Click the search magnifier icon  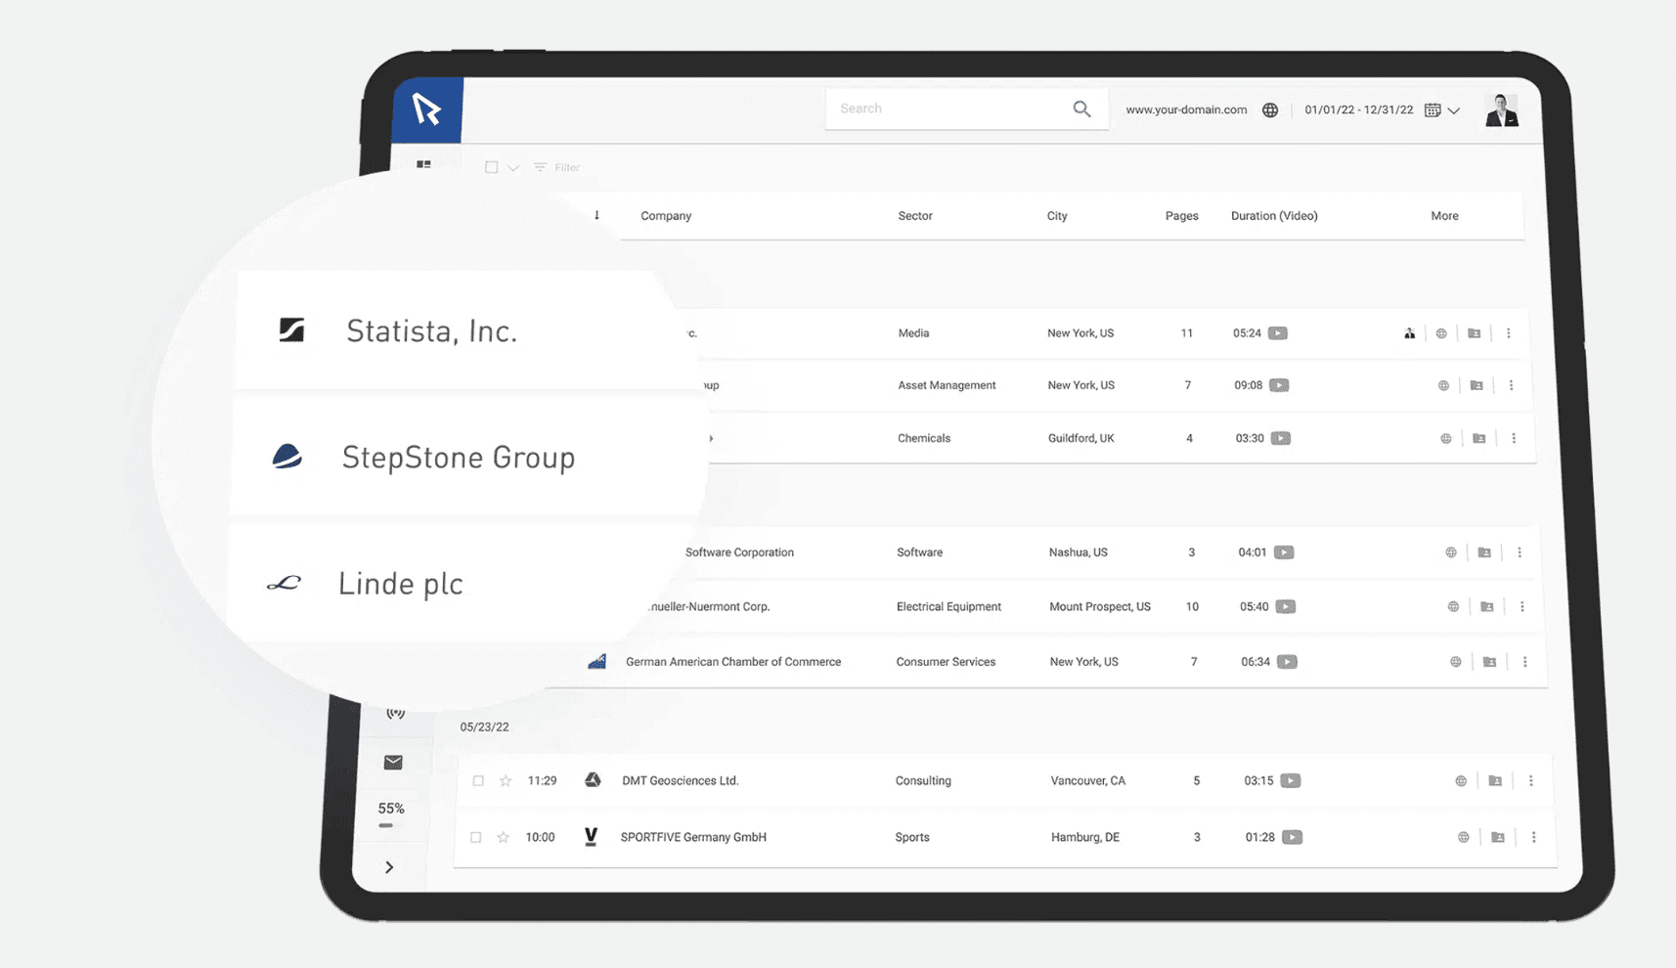coord(1081,109)
